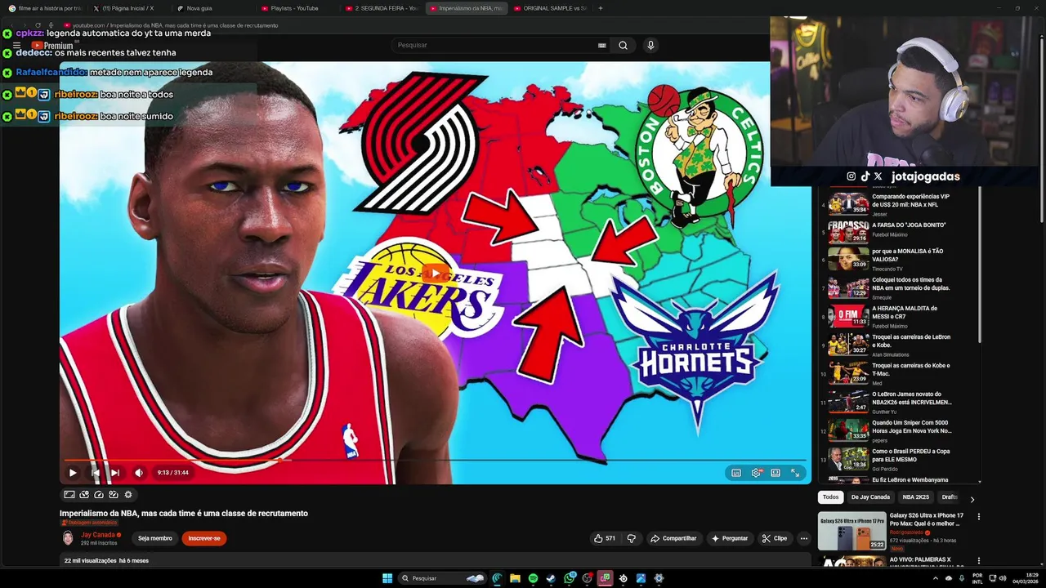Switch to the 'ORIGINAL SAMPLE vs' tab

[550, 8]
